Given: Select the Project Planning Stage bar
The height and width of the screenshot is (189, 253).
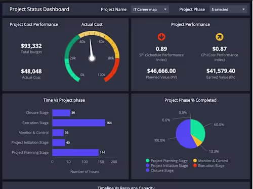Looking at the screenshot, I should [x=75, y=153].
